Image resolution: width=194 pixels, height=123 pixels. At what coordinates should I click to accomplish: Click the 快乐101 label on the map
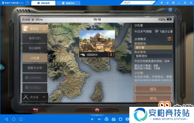tap(56, 27)
